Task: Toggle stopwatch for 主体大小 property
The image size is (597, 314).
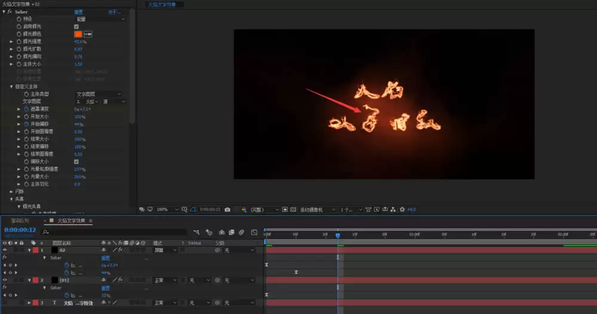Action: point(19,64)
